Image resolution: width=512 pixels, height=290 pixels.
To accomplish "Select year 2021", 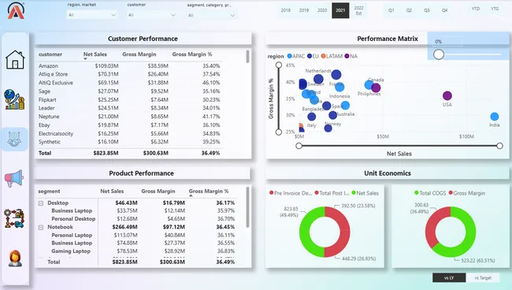I will point(340,10).
